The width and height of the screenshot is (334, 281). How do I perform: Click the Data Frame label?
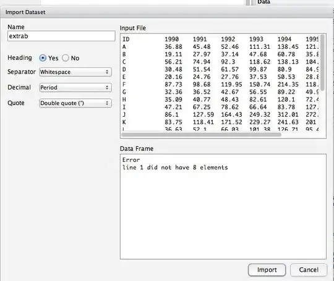(137, 149)
